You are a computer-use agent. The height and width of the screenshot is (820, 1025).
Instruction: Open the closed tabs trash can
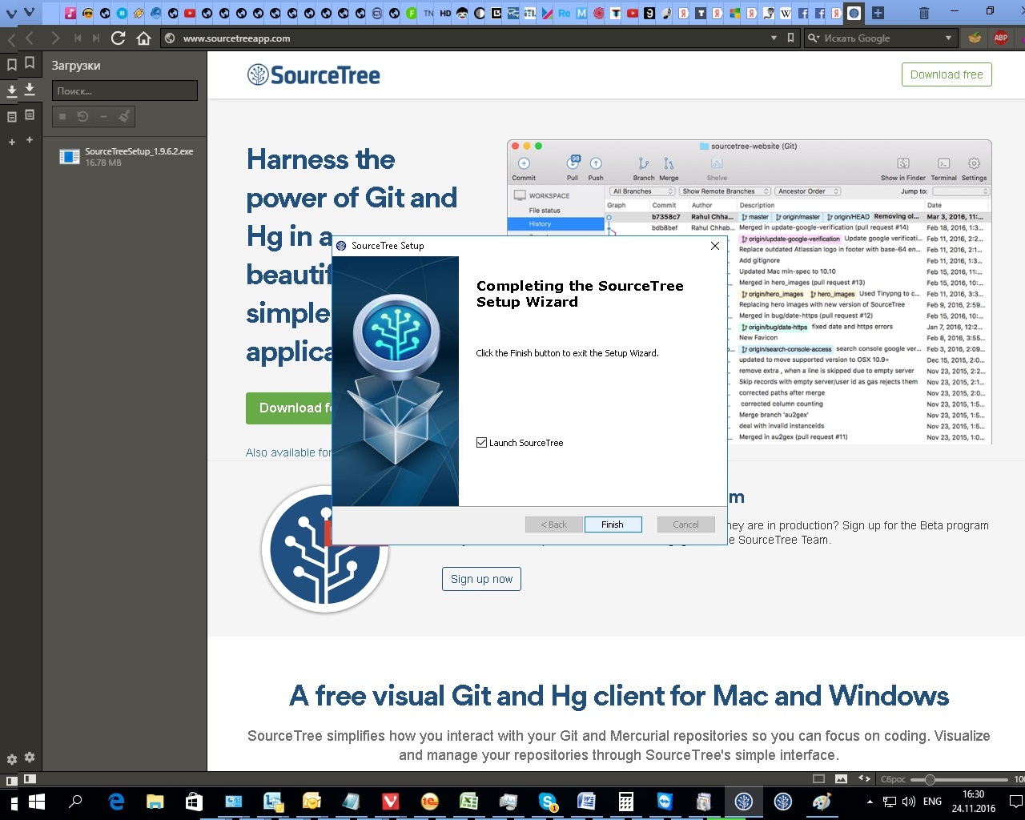923,13
